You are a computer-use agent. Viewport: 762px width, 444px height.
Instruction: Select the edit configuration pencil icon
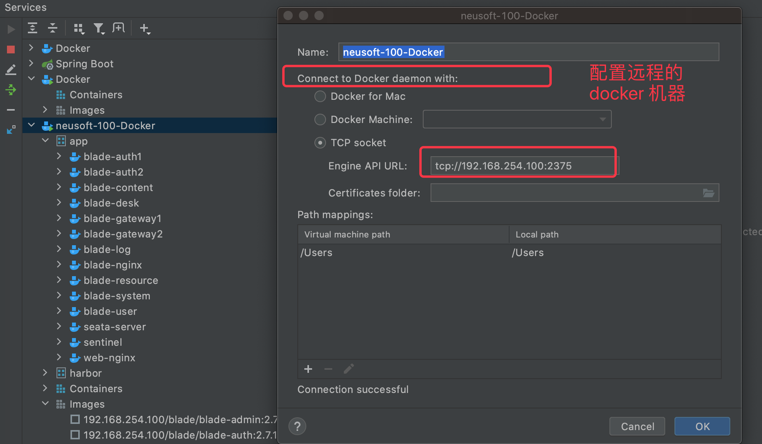[x=11, y=69]
